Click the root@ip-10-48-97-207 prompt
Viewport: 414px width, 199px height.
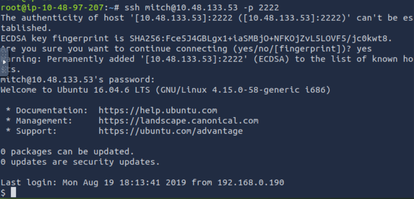(54, 8)
